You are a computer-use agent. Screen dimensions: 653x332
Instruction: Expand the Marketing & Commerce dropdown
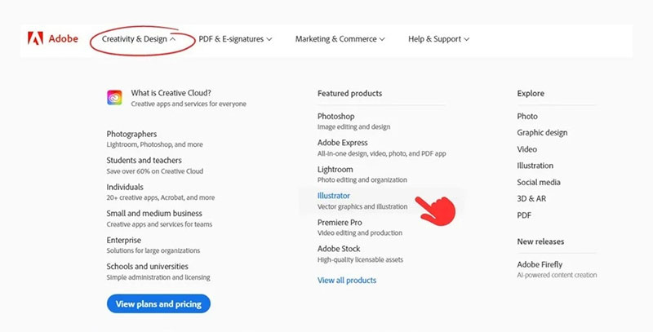[340, 39]
